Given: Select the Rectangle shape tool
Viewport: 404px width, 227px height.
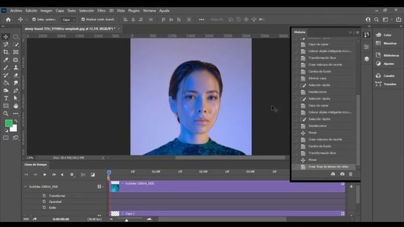Looking at the screenshot, I should click(6, 106).
